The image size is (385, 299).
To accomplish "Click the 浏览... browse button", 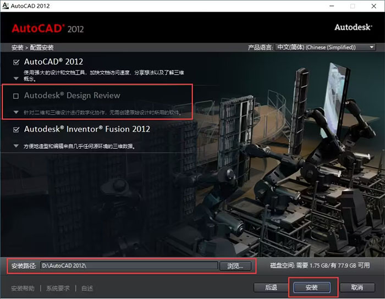I will click(235, 266).
